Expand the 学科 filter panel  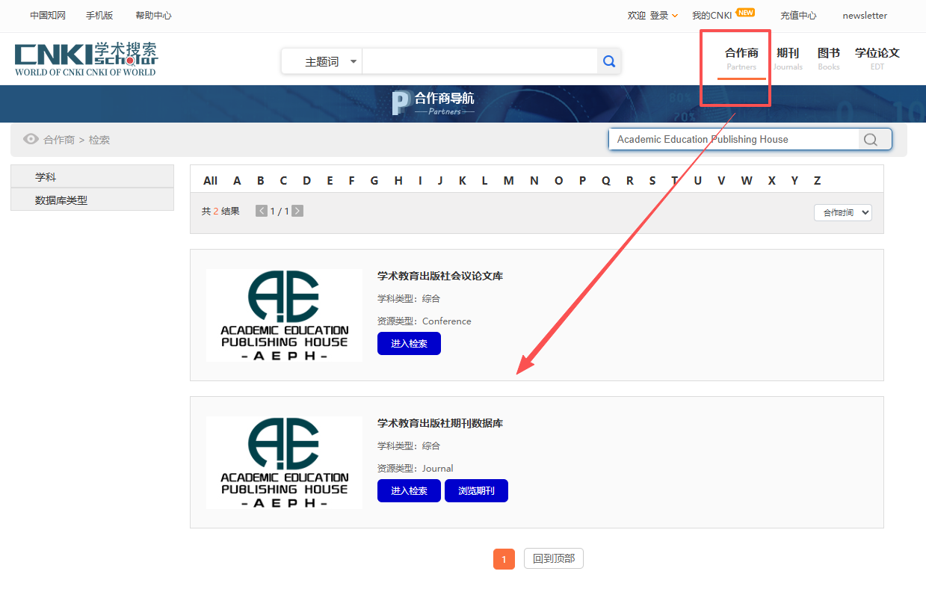coord(92,176)
